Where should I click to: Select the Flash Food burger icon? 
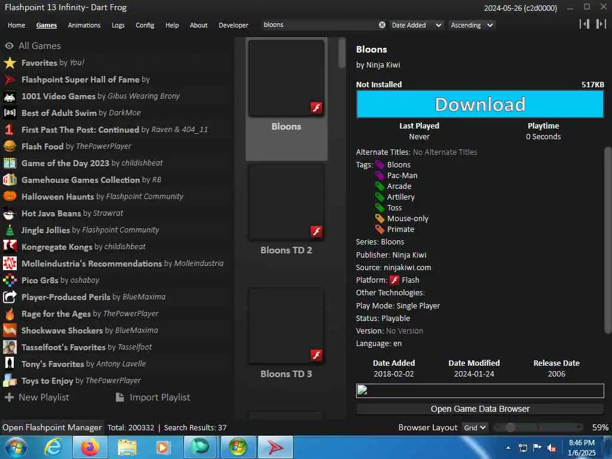10,146
